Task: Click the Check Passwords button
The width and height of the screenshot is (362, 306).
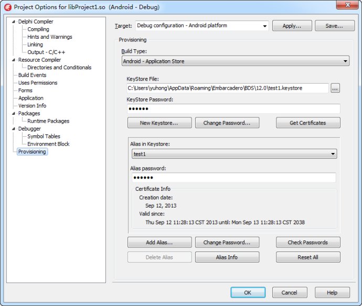Action: [308, 243]
